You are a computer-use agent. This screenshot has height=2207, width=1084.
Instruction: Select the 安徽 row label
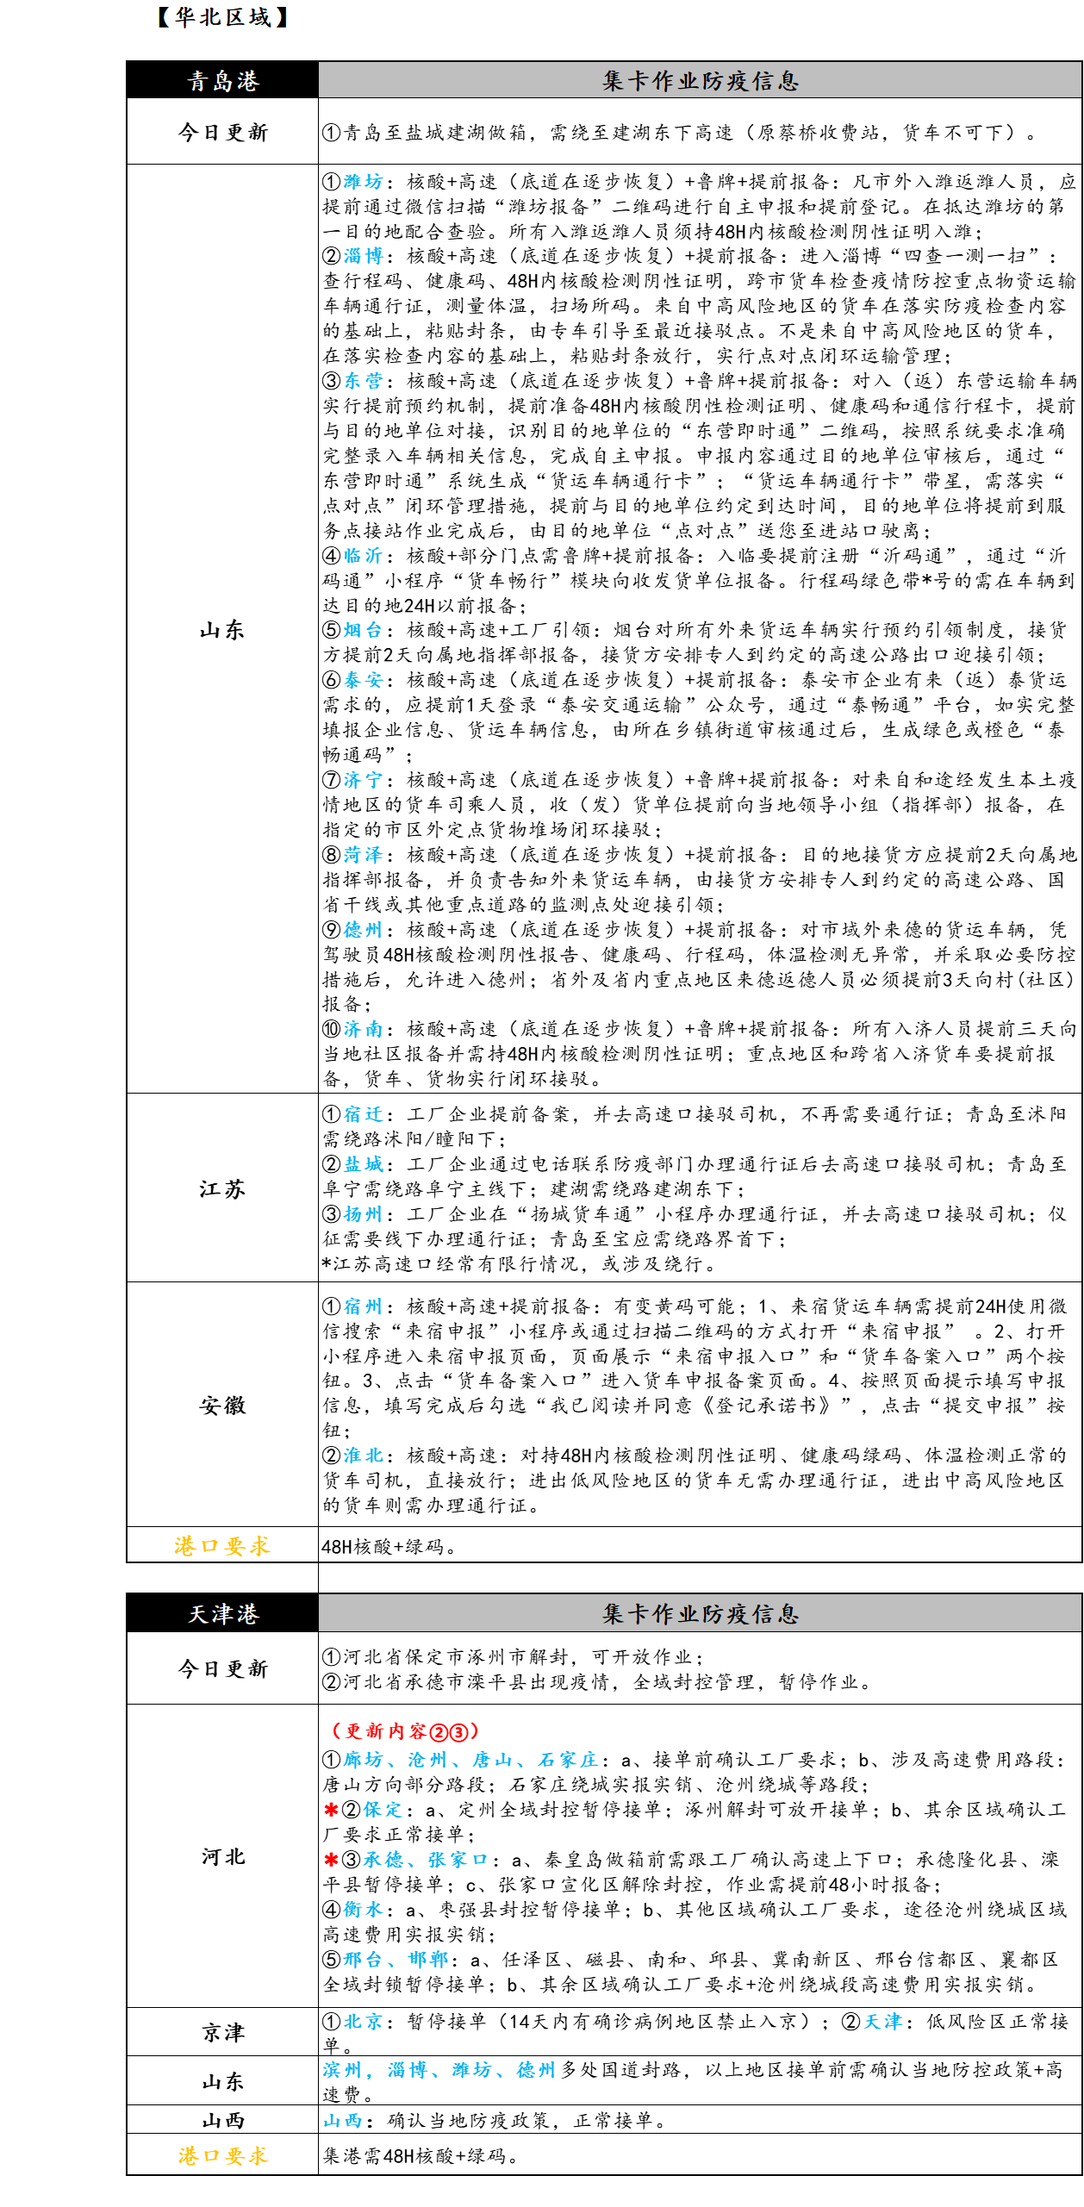(222, 1405)
